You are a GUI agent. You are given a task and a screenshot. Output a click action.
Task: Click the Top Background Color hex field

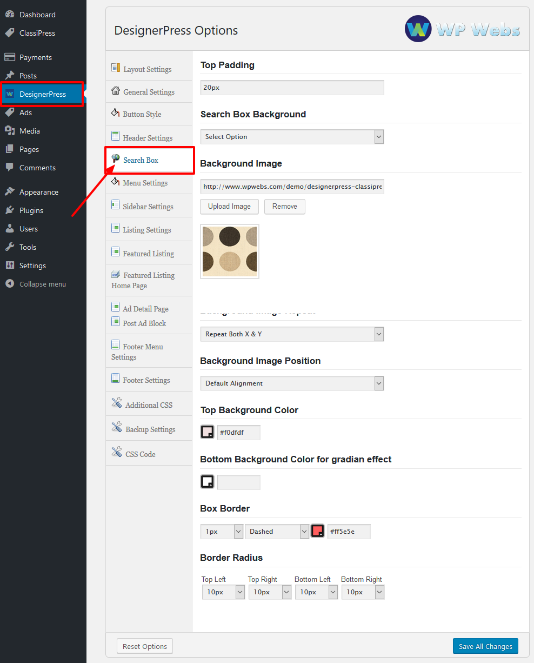tap(239, 433)
